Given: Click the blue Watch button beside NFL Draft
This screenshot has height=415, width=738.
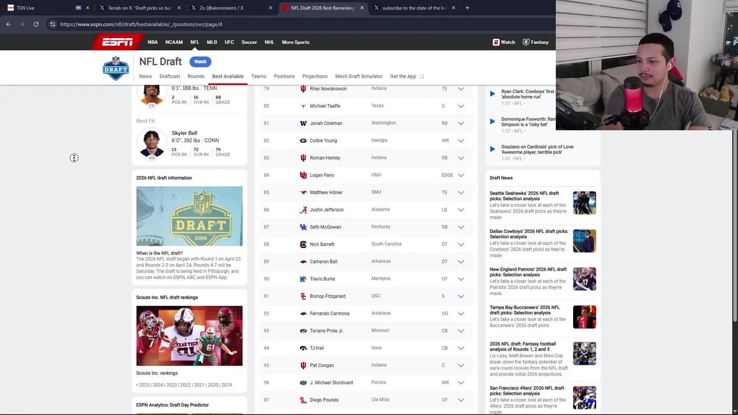Looking at the screenshot, I should (200, 62).
